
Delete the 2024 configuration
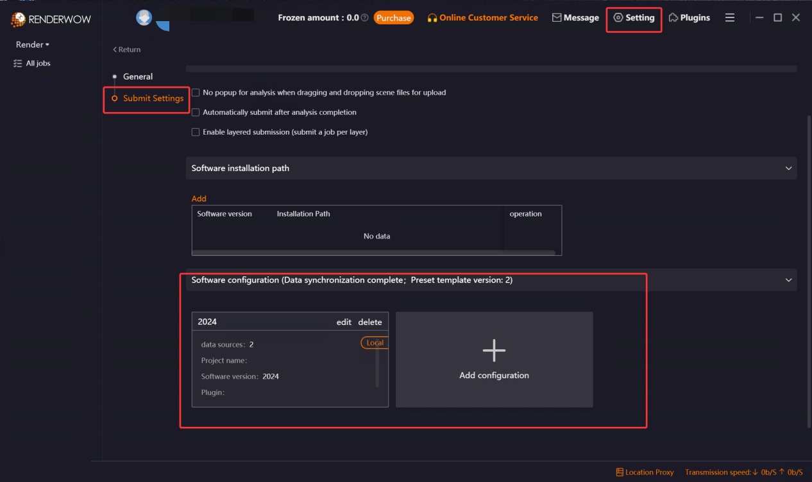tap(370, 322)
